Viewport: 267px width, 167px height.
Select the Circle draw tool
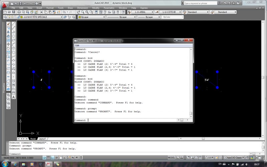click(14, 48)
